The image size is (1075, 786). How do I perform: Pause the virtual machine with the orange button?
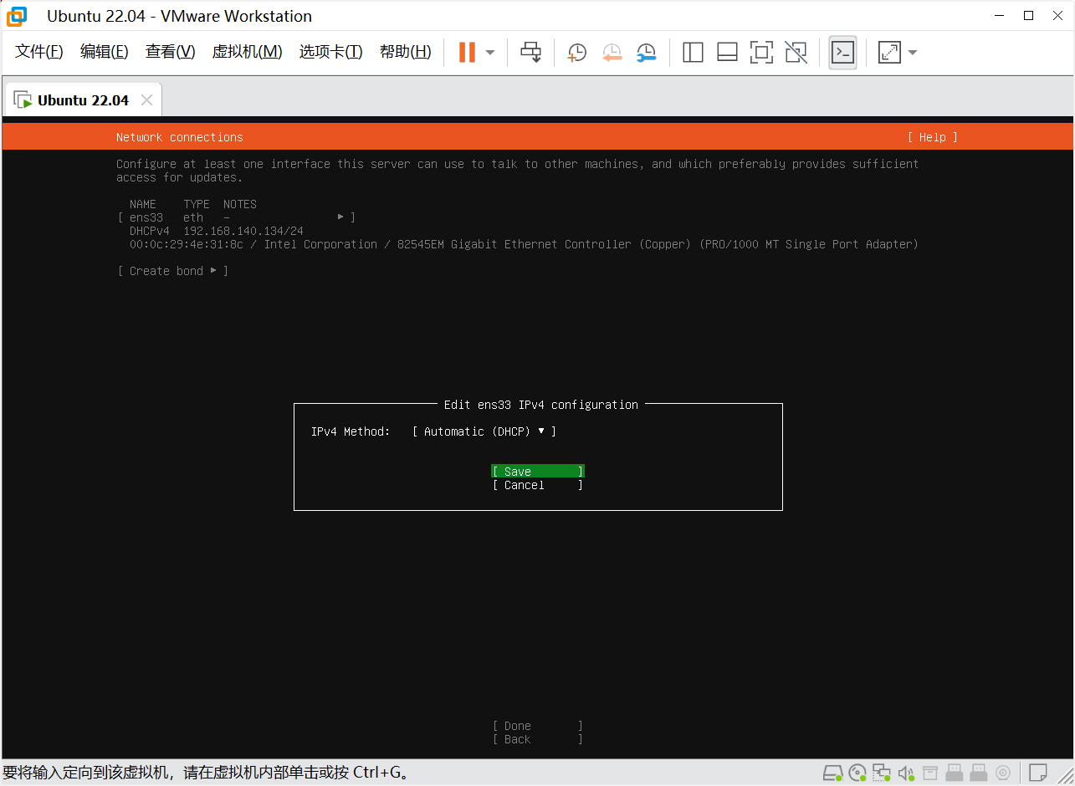point(467,52)
